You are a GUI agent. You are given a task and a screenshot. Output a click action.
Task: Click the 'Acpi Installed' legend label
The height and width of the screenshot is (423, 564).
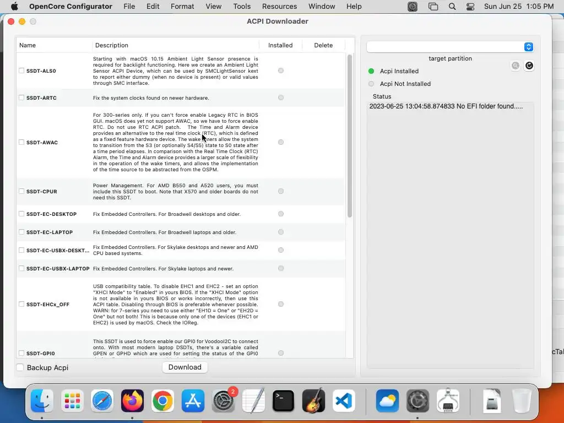click(399, 71)
